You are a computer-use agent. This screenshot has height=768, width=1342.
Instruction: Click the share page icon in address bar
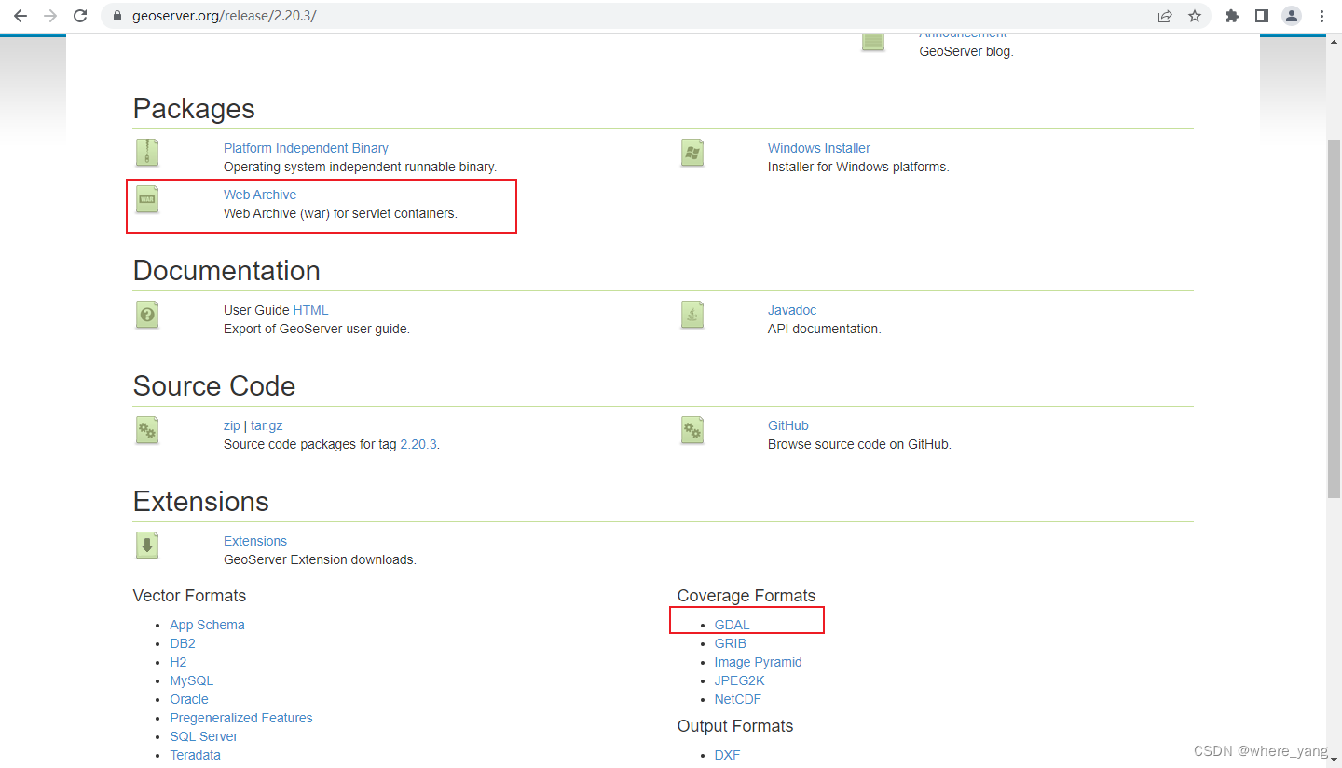(1165, 16)
